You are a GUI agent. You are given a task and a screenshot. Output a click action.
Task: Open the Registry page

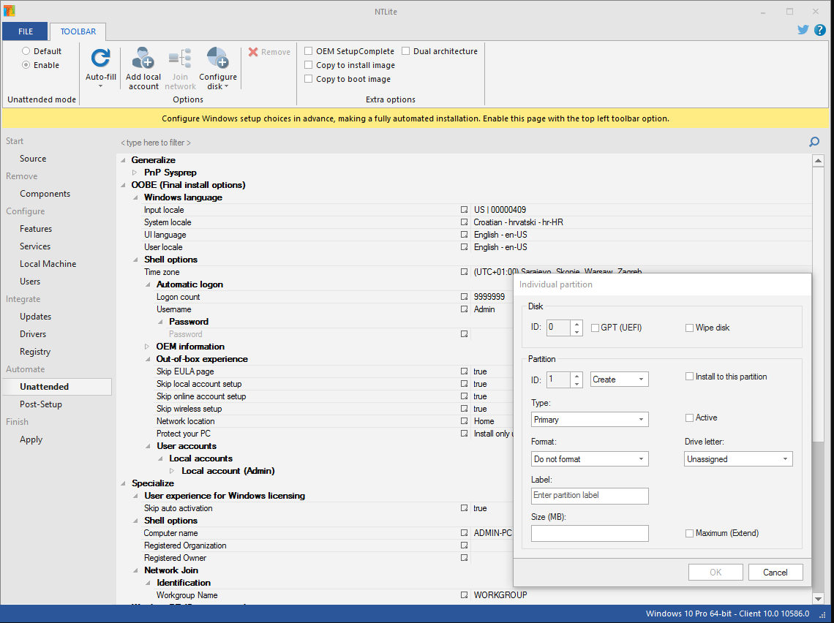point(35,352)
